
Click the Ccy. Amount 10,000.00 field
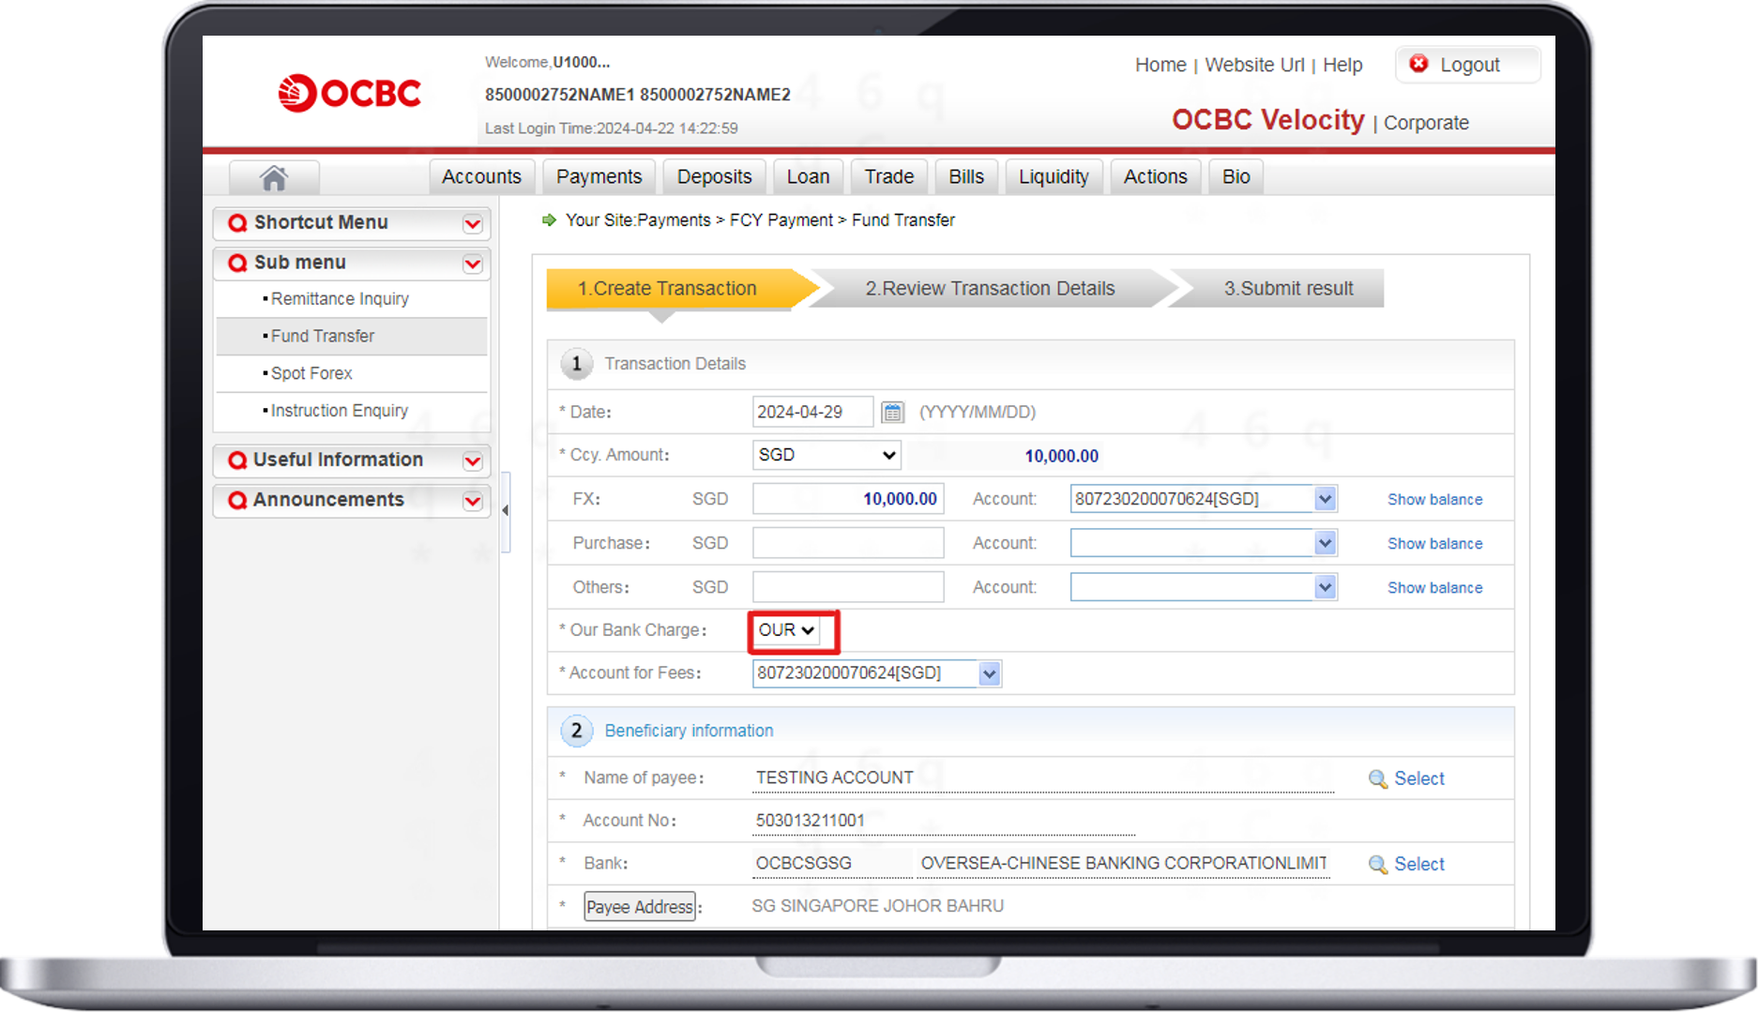coord(1004,456)
